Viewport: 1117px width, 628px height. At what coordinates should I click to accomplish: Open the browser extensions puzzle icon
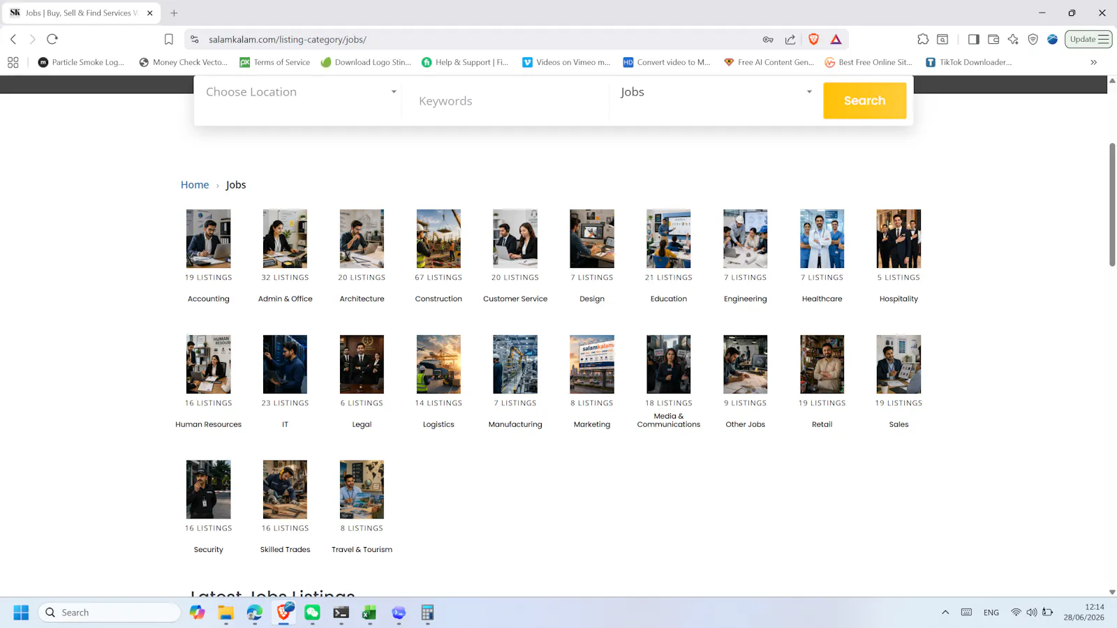coord(923,39)
